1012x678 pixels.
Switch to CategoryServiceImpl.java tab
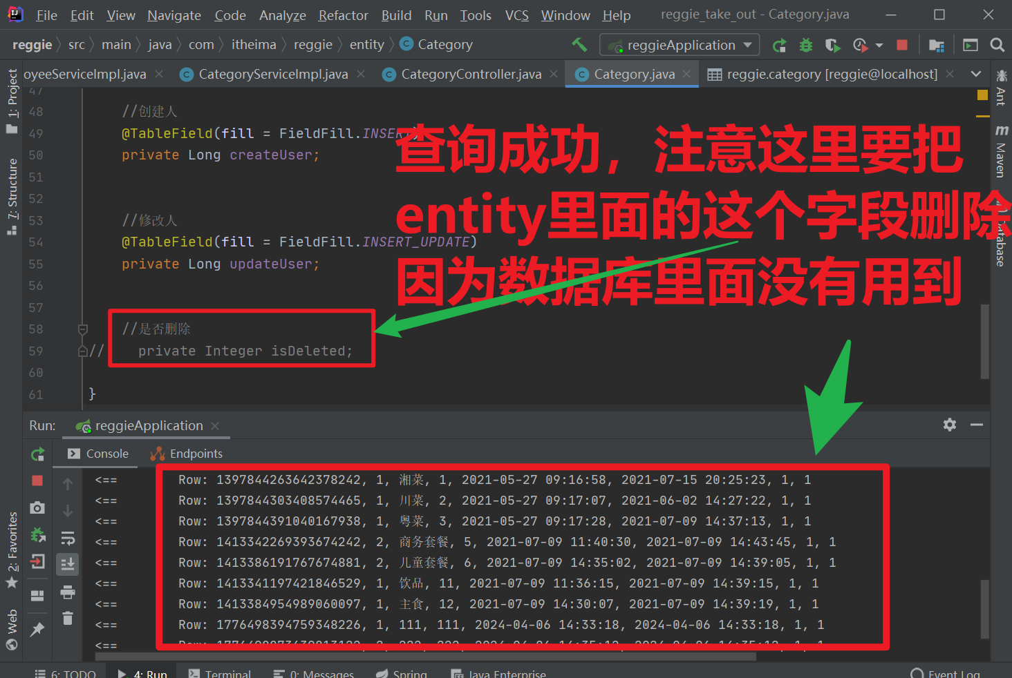click(273, 74)
